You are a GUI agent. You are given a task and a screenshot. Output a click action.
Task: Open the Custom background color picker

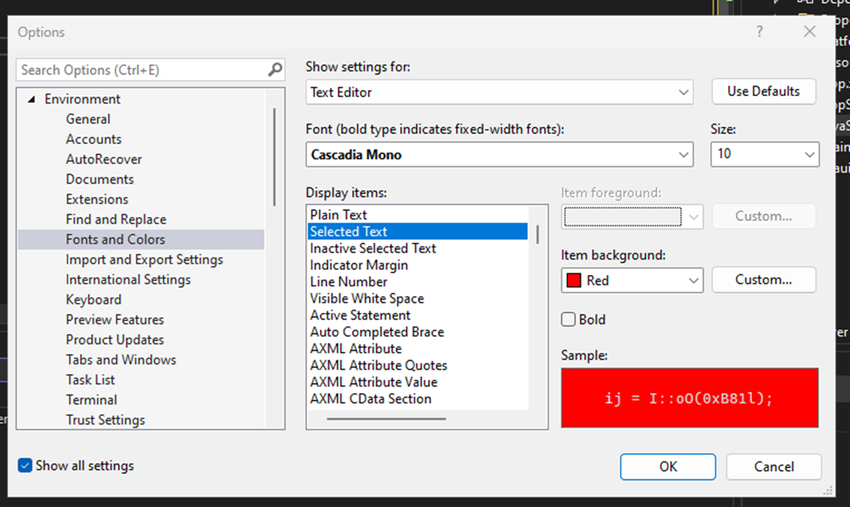pos(763,279)
